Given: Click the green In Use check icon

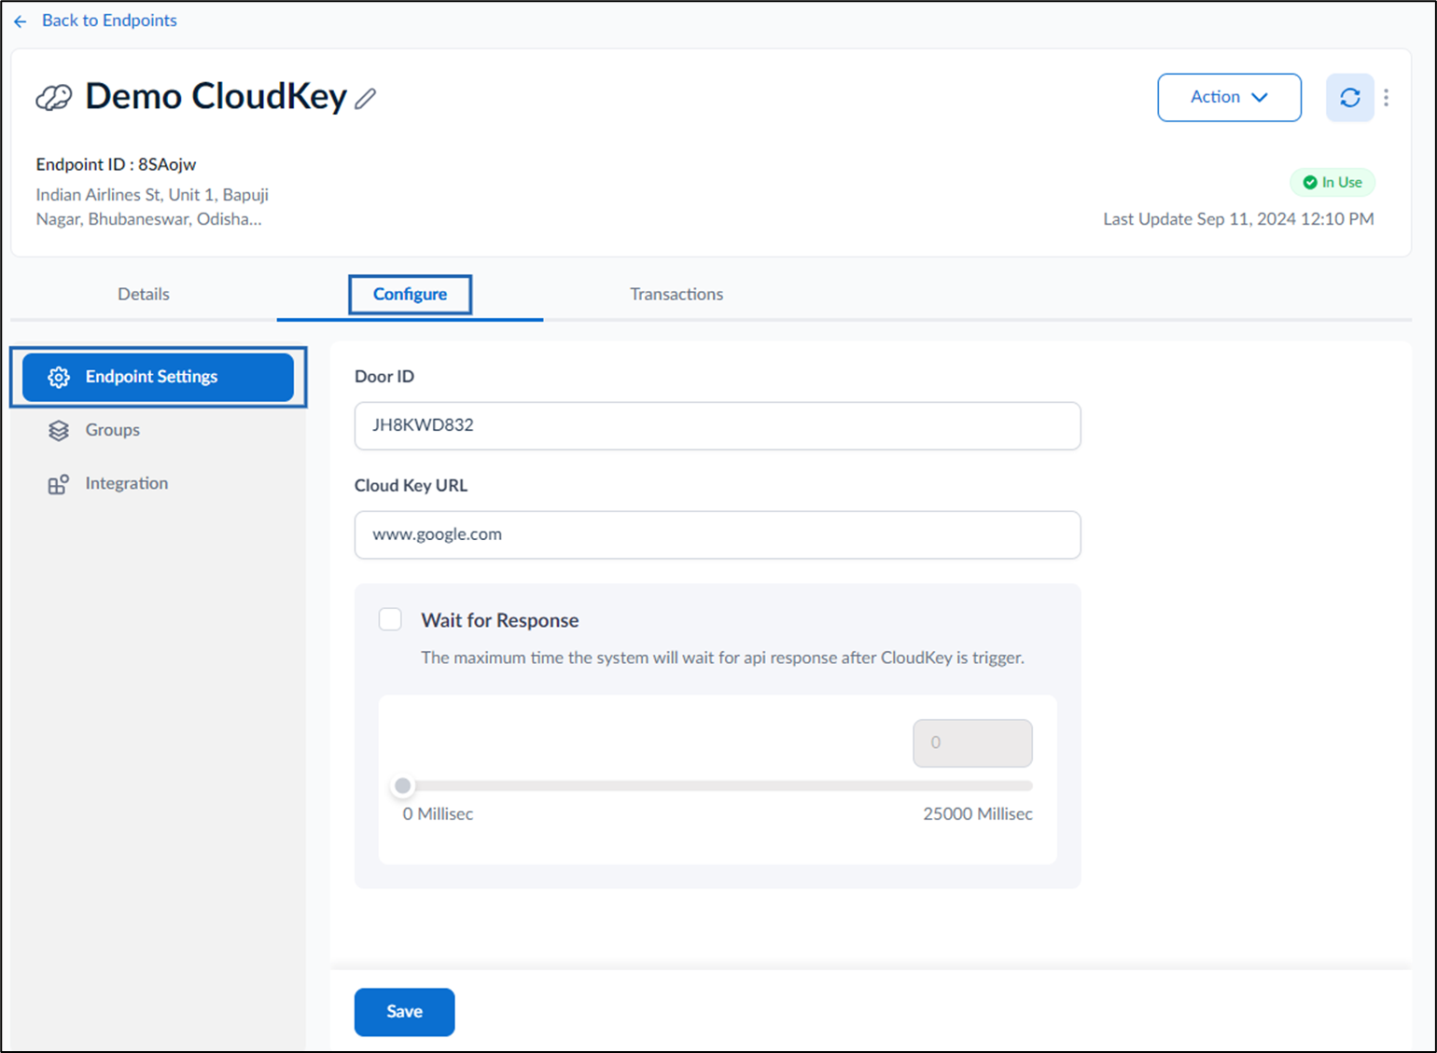Looking at the screenshot, I should pos(1310,183).
